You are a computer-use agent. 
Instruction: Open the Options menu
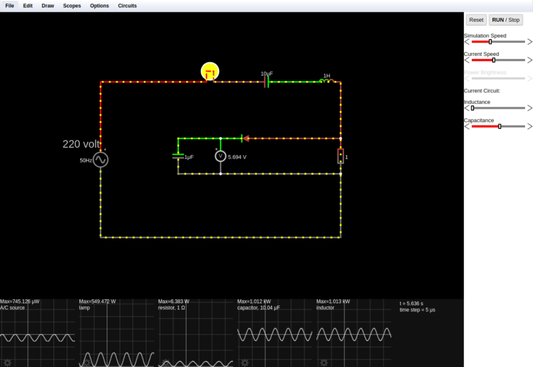click(99, 5)
